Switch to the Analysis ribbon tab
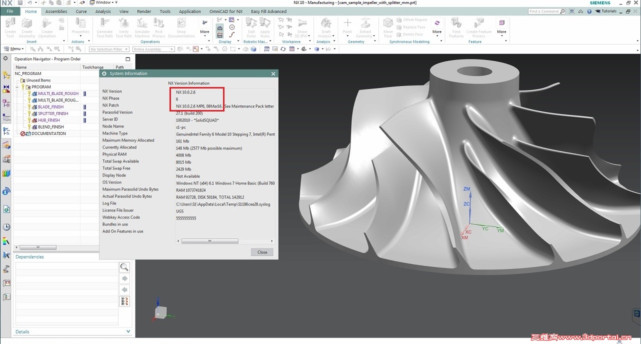The height and width of the screenshot is (344, 641). click(103, 11)
